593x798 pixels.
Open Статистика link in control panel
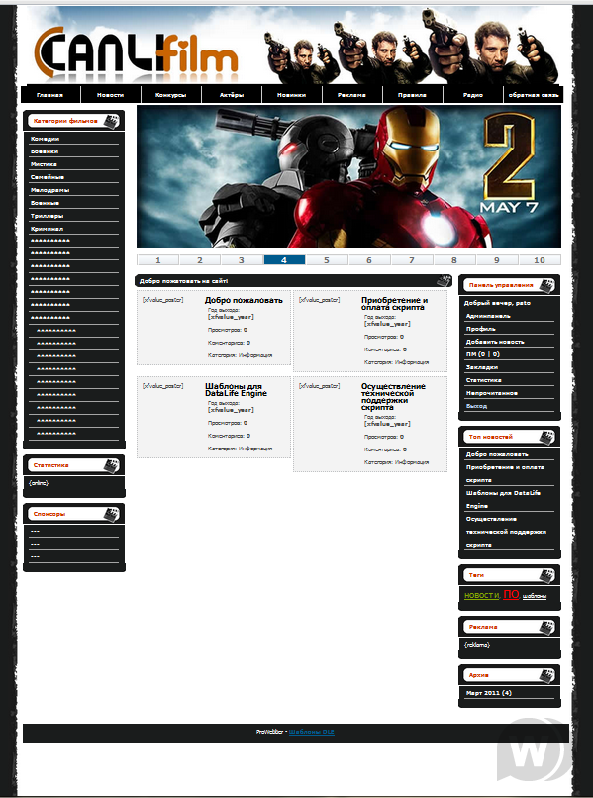[483, 380]
